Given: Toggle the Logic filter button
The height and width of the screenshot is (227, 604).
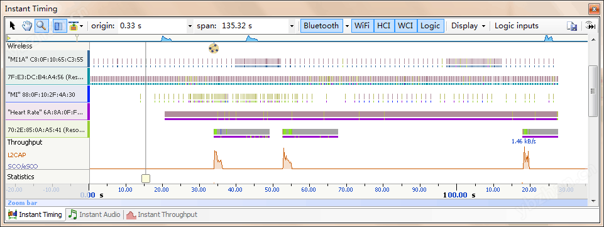Looking at the screenshot, I should 431,26.
